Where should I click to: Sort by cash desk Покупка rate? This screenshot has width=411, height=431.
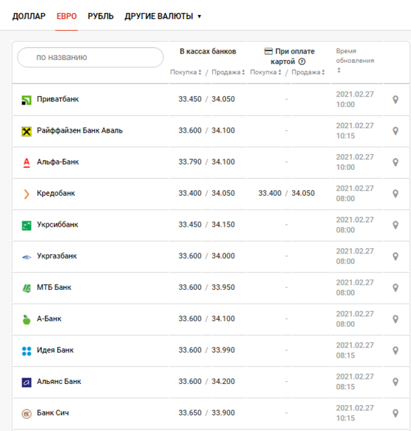[x=186, y=72]
